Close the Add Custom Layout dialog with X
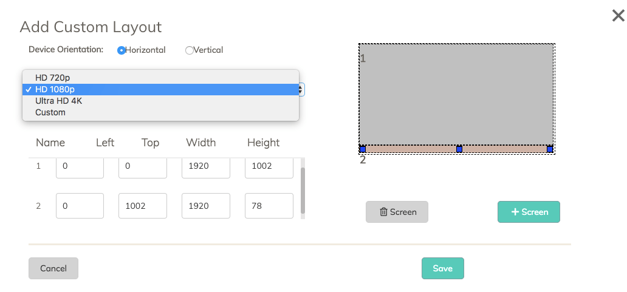The image size is (627, 292). [618, 16]
